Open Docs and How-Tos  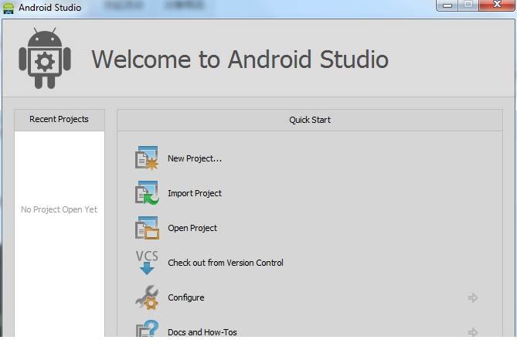point(202,332)
